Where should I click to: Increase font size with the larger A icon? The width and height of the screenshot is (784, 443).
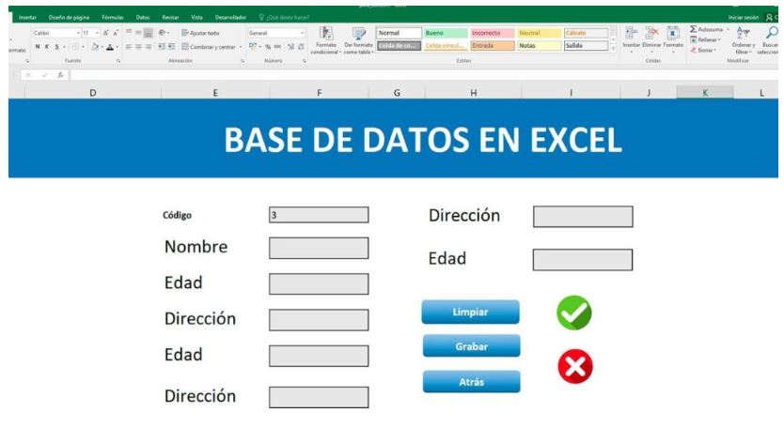pyautogui.click(x=106, y=33)
